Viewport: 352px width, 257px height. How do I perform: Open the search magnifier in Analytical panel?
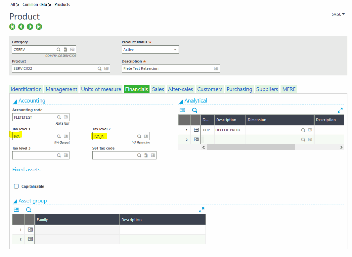click(195, 110)
